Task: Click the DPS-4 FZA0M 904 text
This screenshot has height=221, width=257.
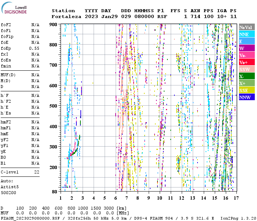Action: (153, 218)
